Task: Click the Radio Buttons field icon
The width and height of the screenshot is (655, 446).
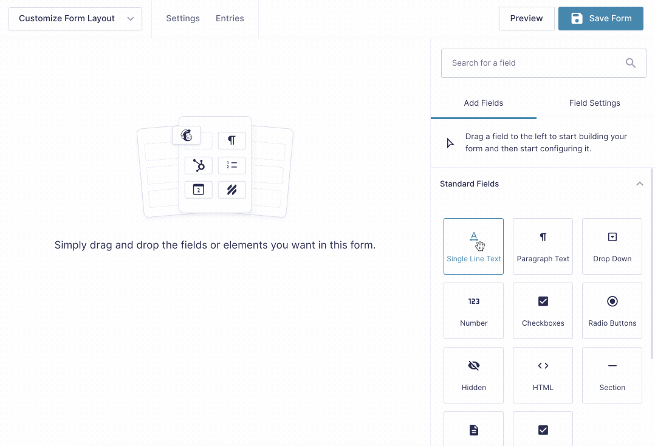Action: pyautogui.click(x=612, y=310)
